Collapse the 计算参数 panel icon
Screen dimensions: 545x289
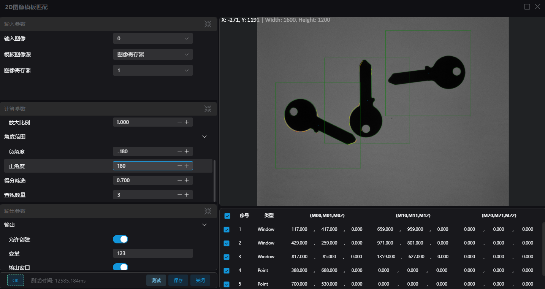pos(208,109)
